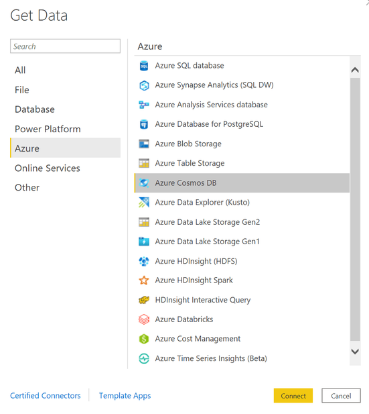Click the Azure Synapse Analytics icon
This screenshot has width=369, height=414.
144,85
